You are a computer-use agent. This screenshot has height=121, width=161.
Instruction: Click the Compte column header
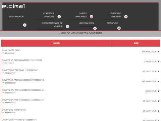pos(56,43)
